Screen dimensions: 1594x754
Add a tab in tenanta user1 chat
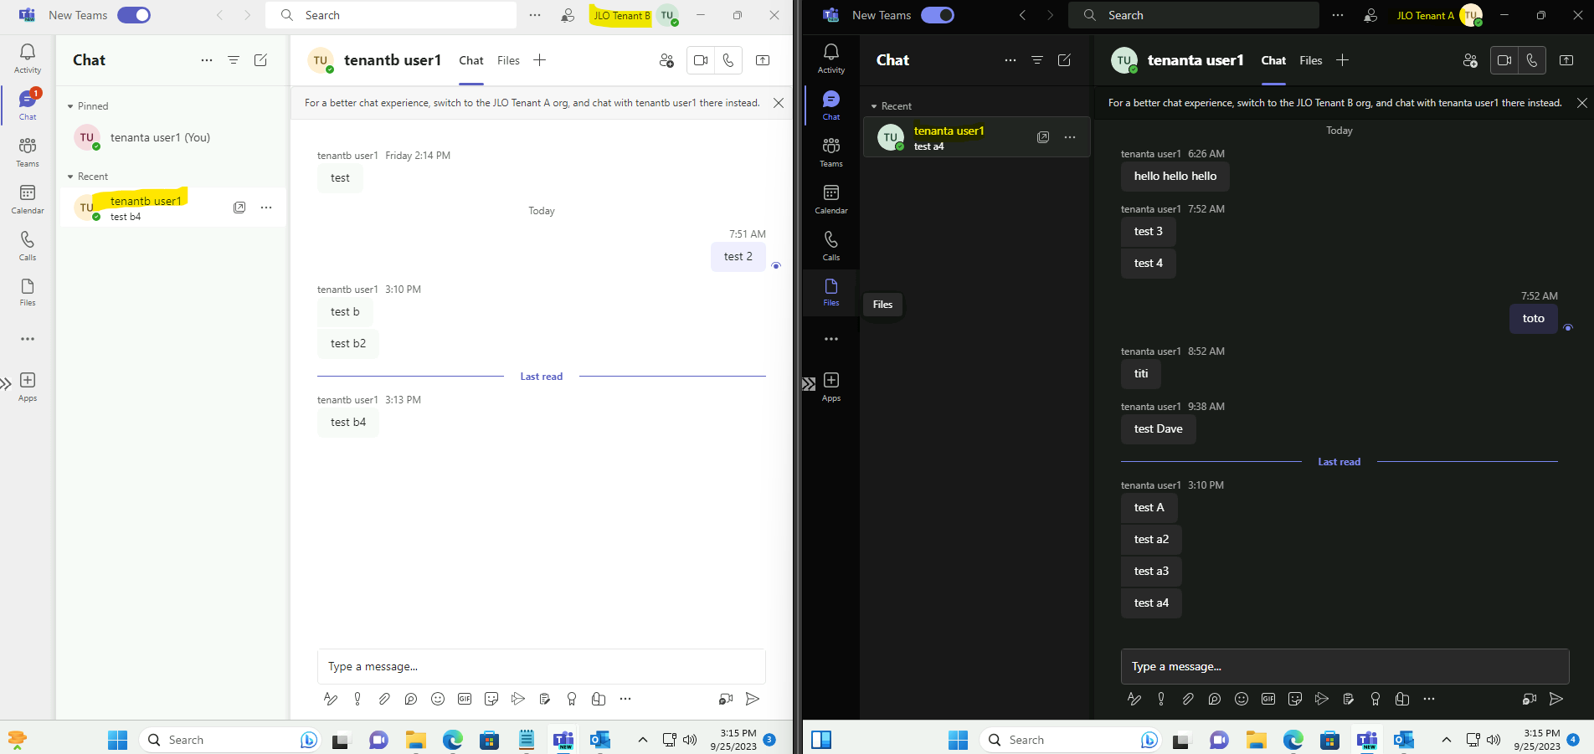coord(1343,60)
